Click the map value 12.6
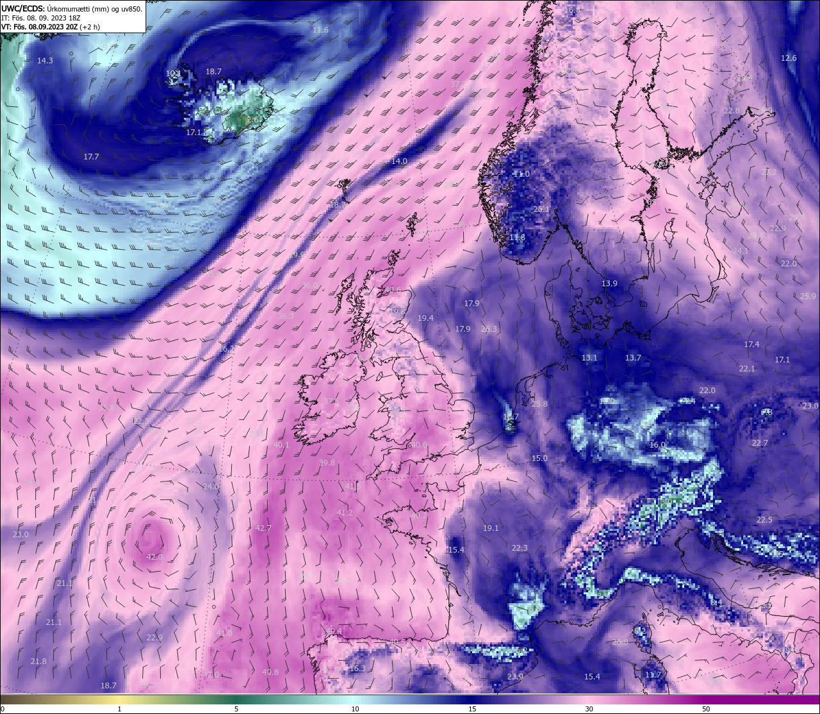Image resolution: width=820 pixels, height=714 pixels. (789, 58)
